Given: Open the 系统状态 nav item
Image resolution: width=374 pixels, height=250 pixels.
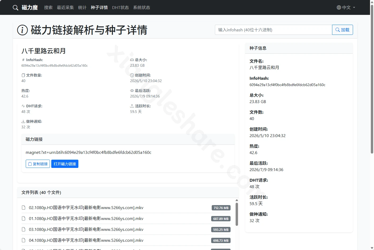Looking at the screenshot, I should [142, 7].
